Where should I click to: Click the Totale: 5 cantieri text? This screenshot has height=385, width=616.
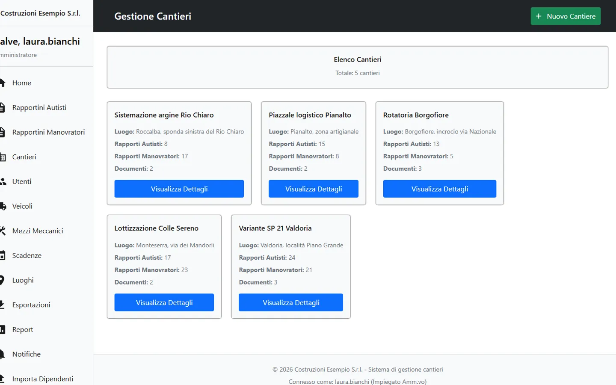click(x=358, y=73)
